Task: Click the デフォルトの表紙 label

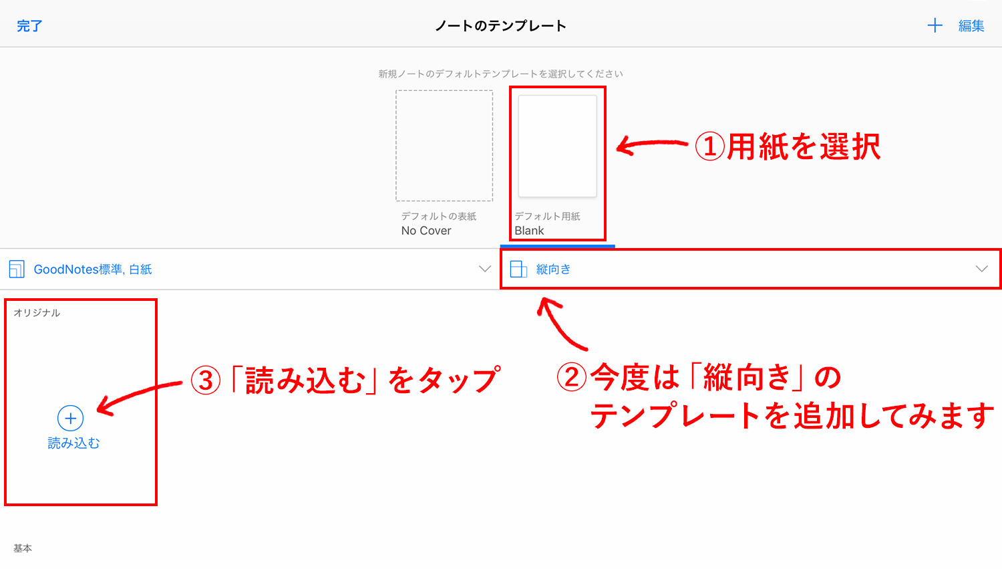Action: click(x=439, y=216)
